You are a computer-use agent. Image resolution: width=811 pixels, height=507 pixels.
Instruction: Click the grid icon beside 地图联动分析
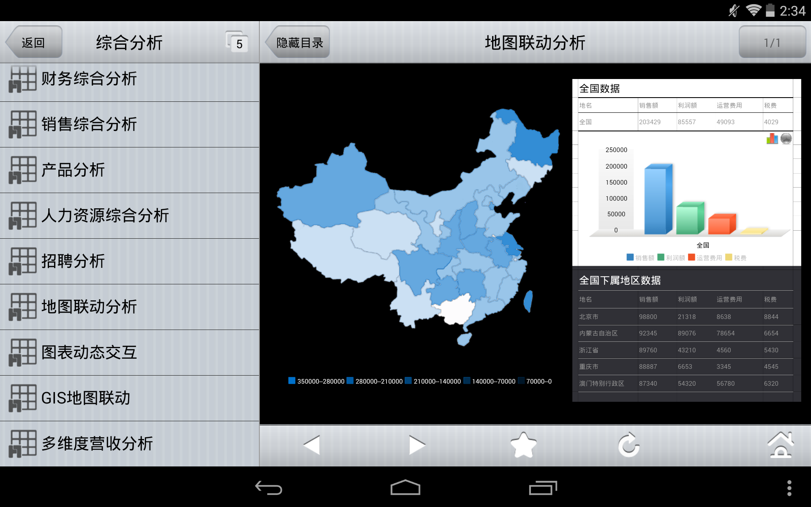pos(22,307)
